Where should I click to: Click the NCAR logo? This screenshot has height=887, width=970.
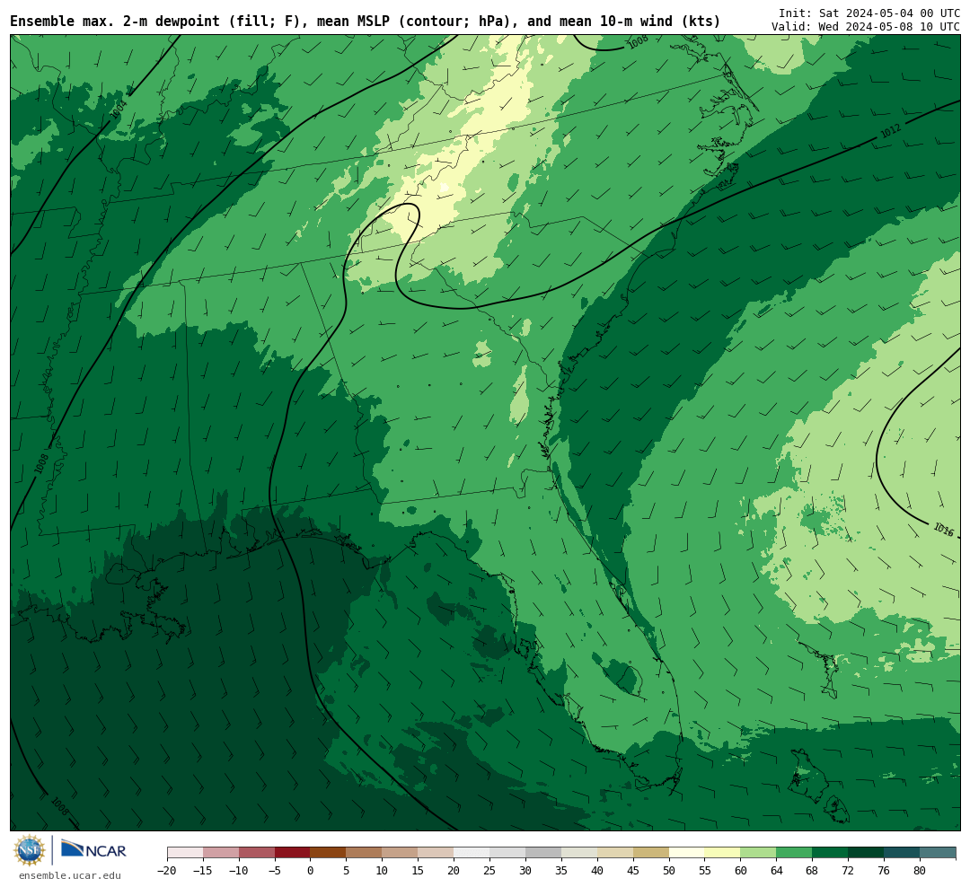pos(93,849)
